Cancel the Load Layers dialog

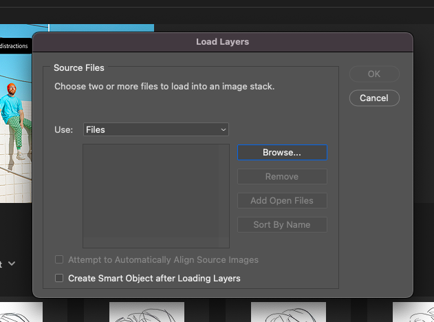(x=373, y=98)
